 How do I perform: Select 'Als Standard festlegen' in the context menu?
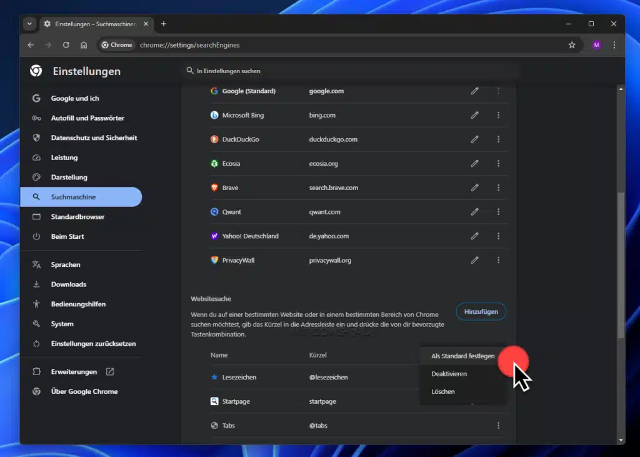click(463, 356)
